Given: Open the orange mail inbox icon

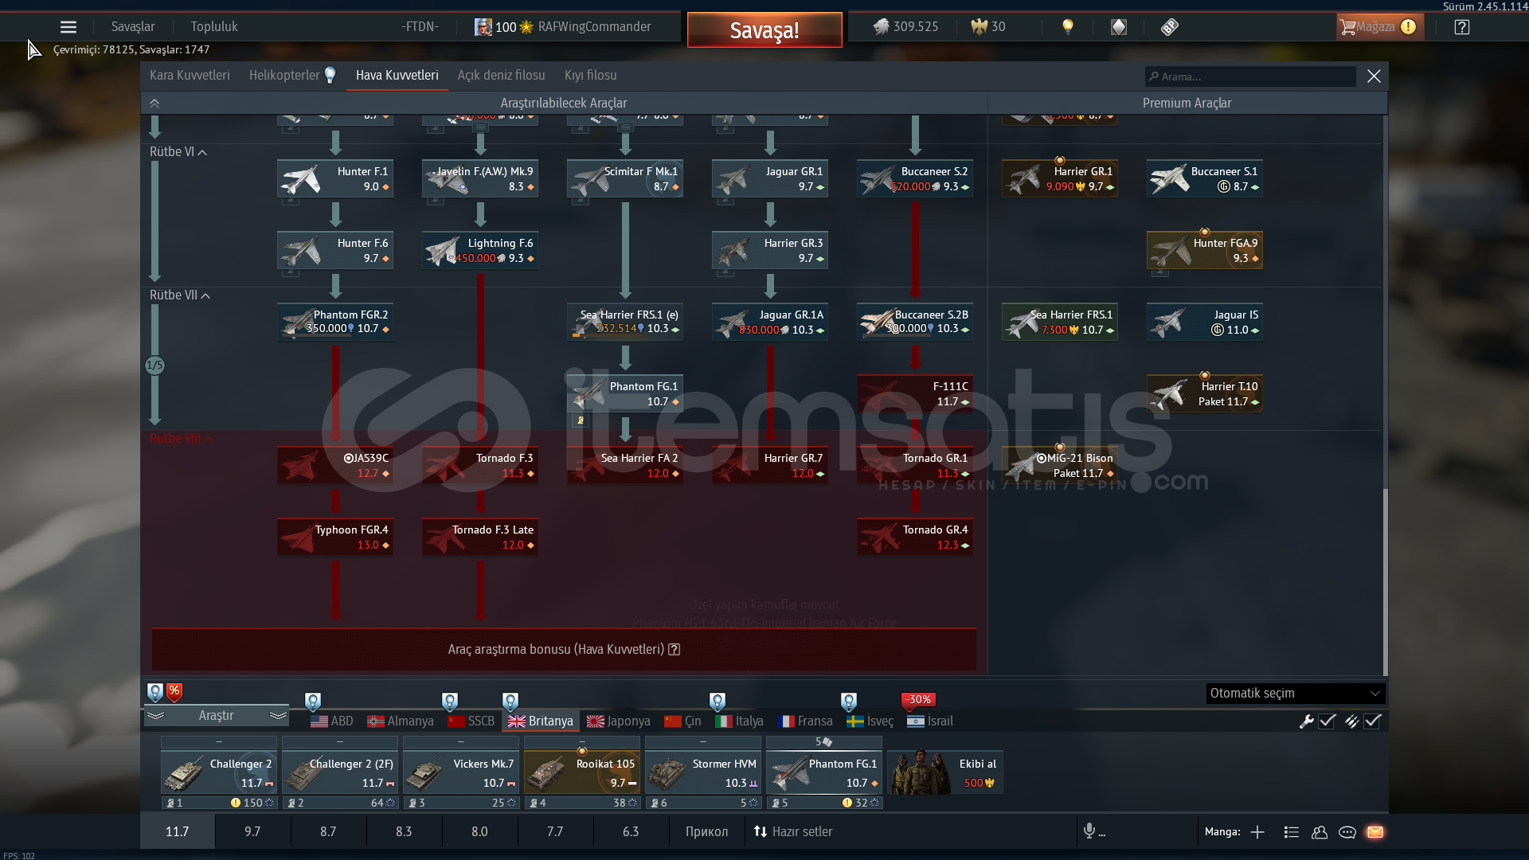Looking at the screenshot, I should tap(1375, 832).
